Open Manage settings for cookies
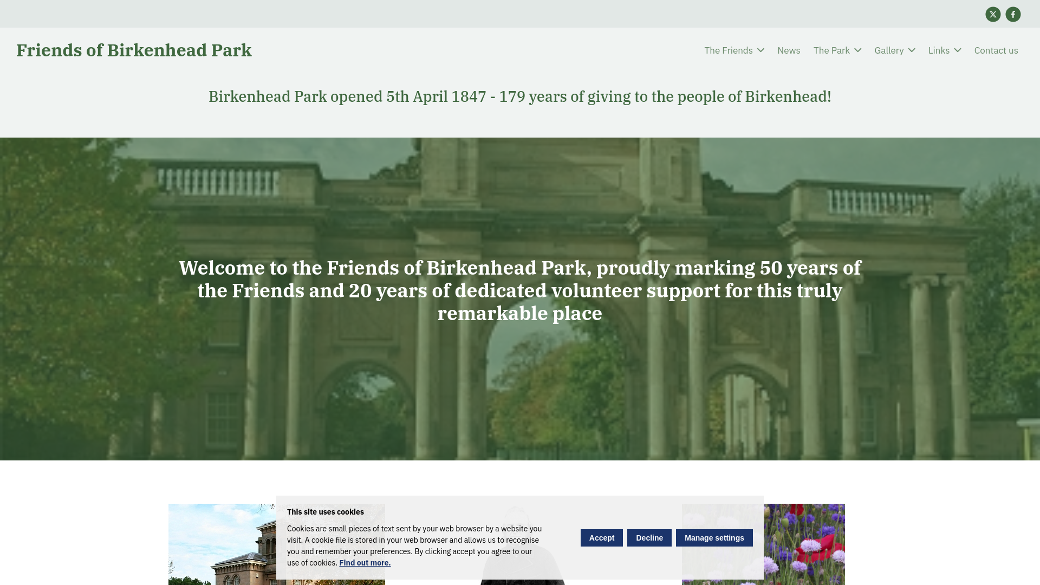This screenshot has height=585, width=1040. point(714,538)
